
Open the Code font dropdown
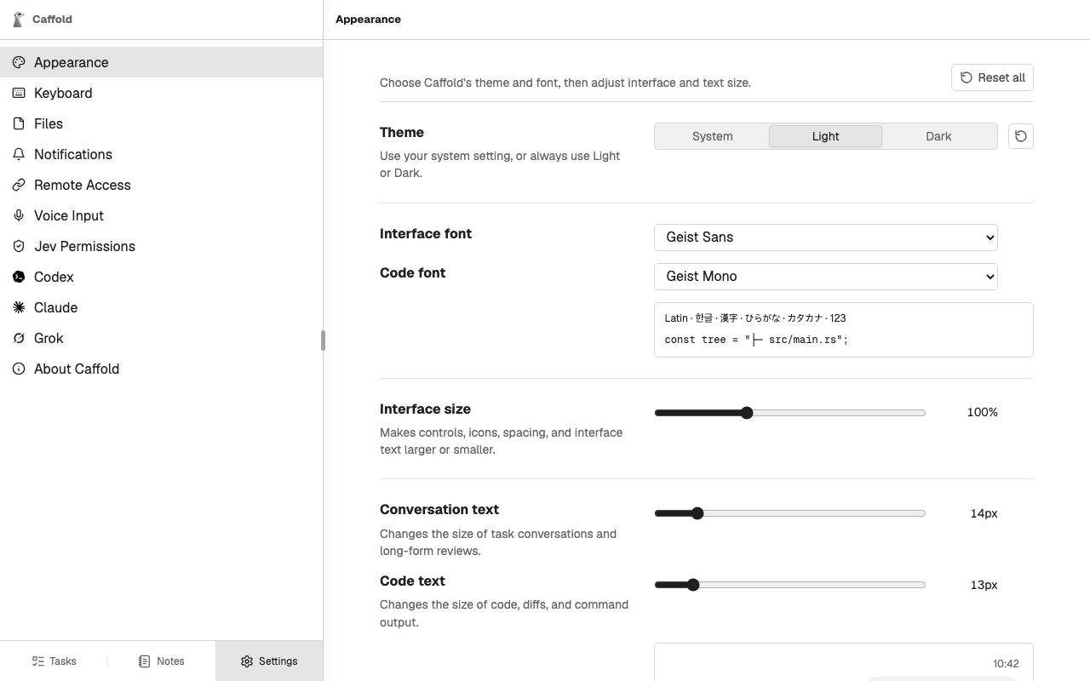pyautogui.click(x=826, y=277)
